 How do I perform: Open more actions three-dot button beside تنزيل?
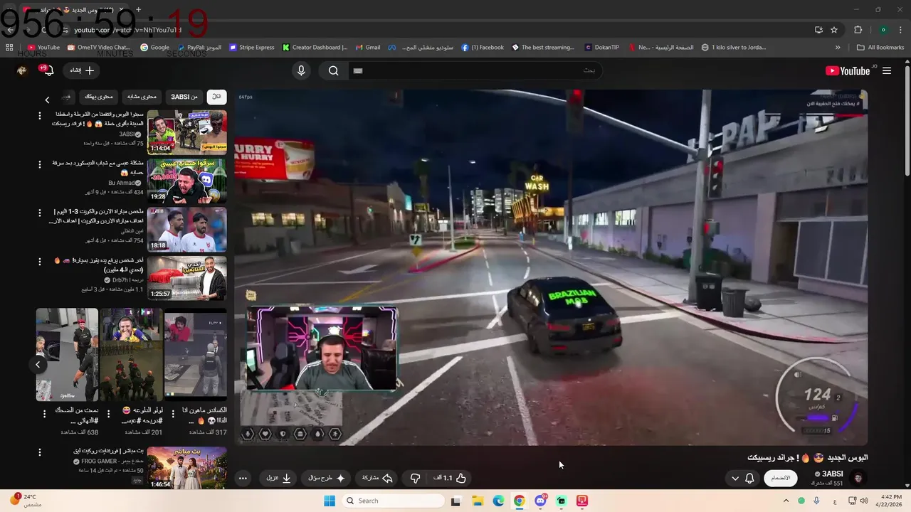(243, 478)
